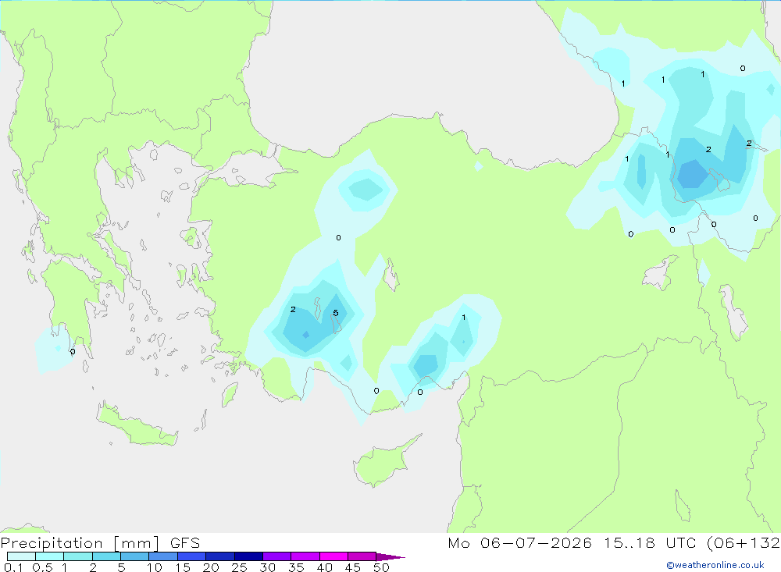Click the legend scale value 0.5

point(42,567)
